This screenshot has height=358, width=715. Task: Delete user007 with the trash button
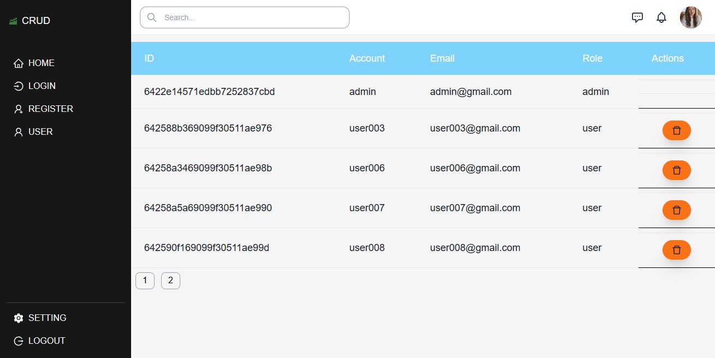(677, 210)
